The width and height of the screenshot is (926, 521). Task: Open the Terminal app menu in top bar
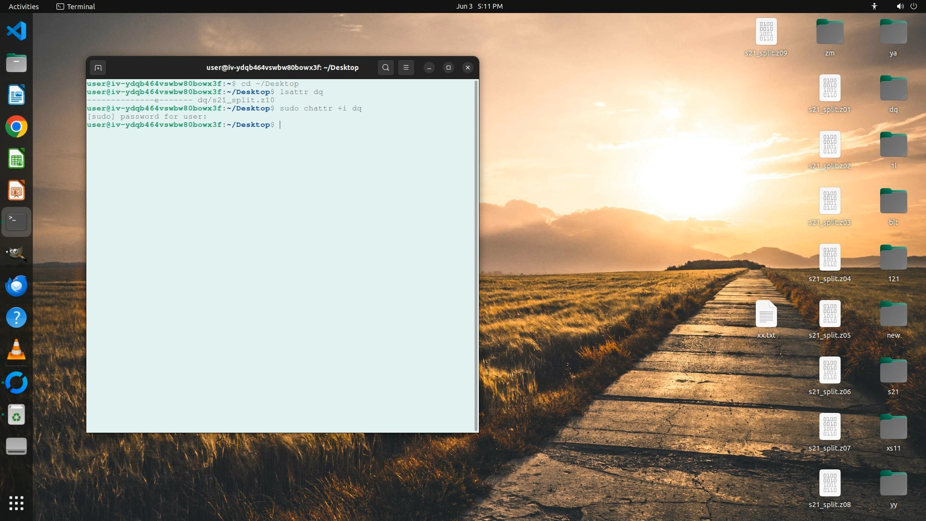click(76, 6)
